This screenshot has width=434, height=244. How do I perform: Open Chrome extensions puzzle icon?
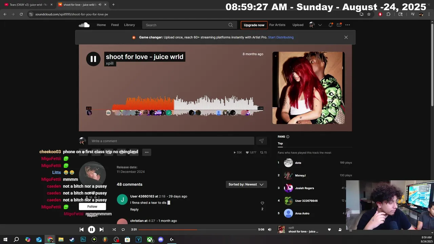pyautogui.click(x=388, y=14)
